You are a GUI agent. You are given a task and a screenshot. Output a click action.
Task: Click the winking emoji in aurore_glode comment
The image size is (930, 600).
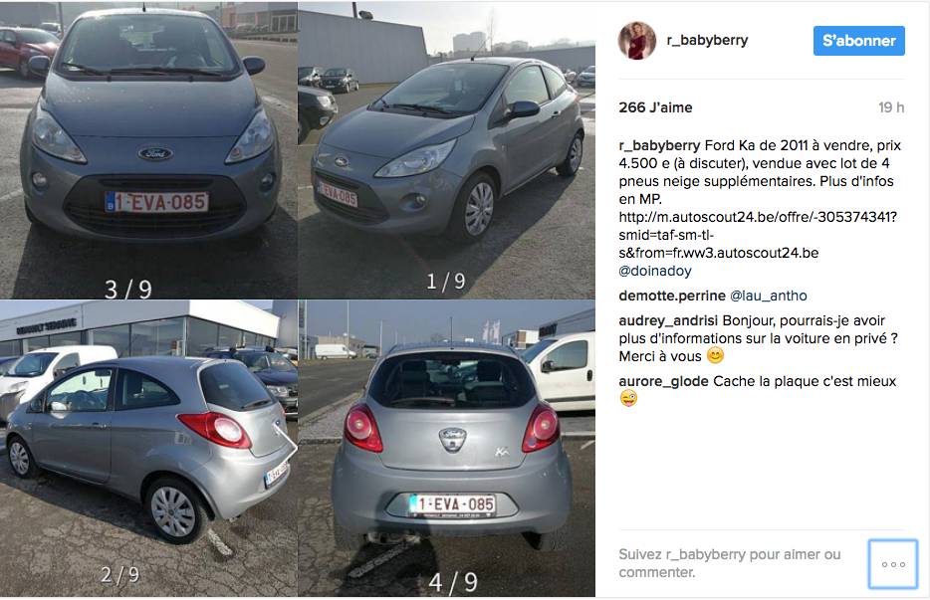628,398
